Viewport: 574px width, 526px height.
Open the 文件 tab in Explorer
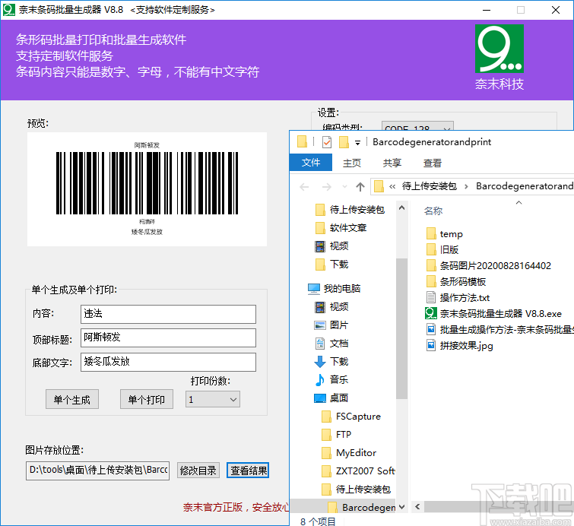coord(311,163)
